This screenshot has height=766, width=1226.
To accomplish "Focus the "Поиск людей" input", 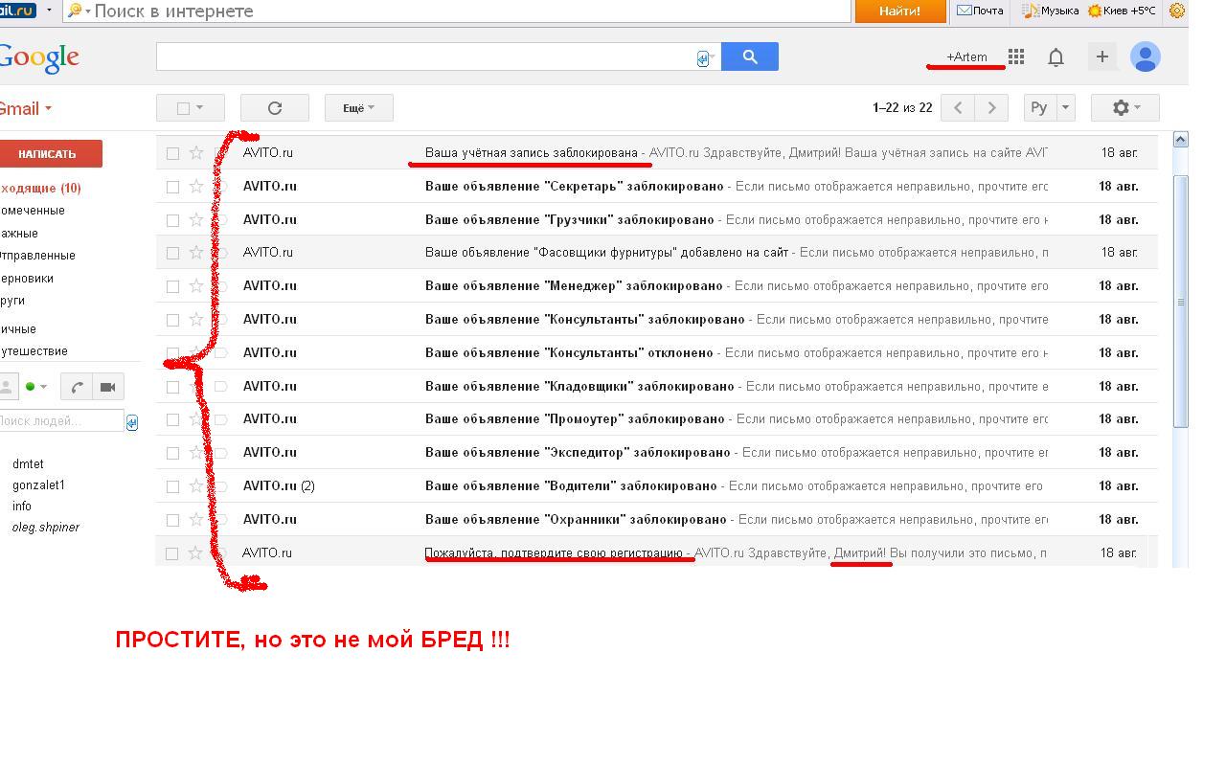I will click(x=61, y=421).
